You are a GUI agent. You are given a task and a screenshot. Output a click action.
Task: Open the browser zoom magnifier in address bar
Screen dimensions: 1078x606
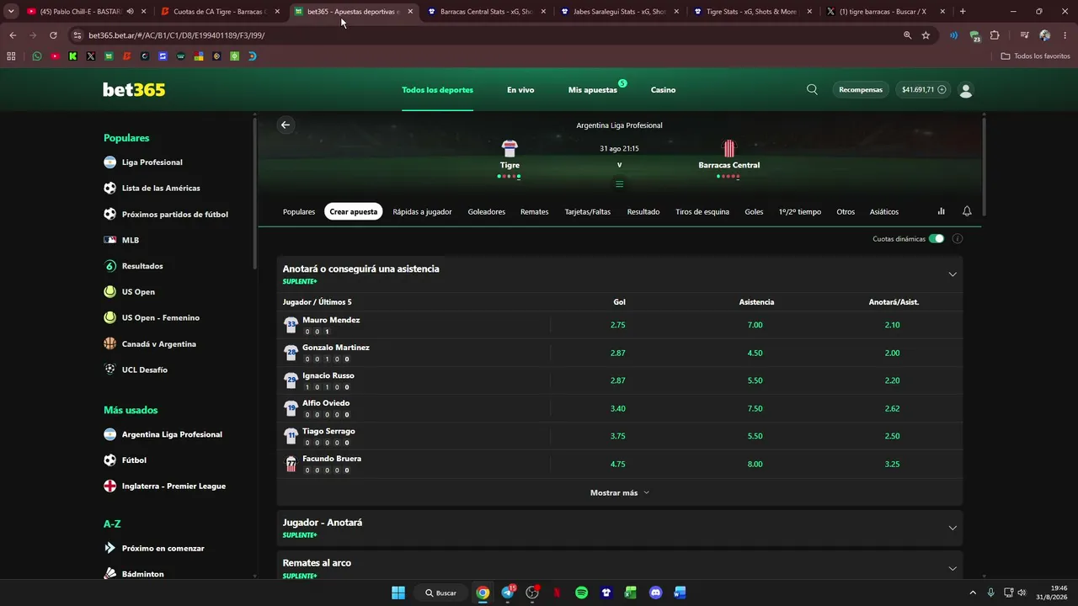tap(907, 35)
